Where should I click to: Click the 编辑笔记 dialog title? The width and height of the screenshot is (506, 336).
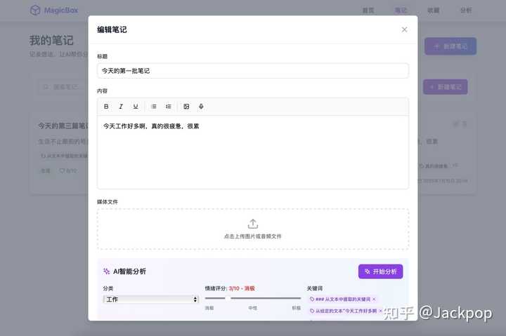pyautogui.click(x=112, y=29)
